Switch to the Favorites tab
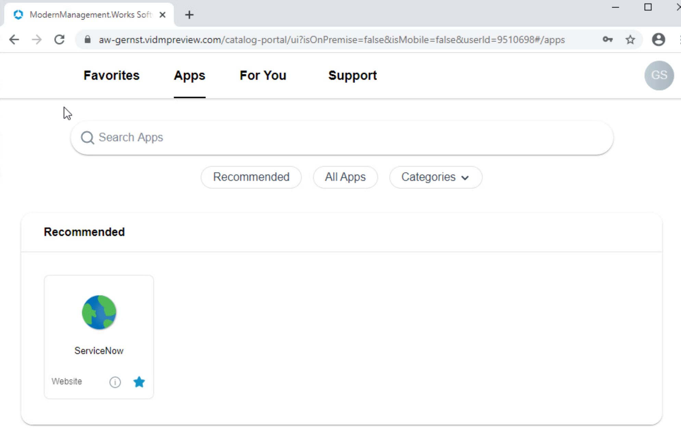 pyautogui.click(x=111, y=75)
